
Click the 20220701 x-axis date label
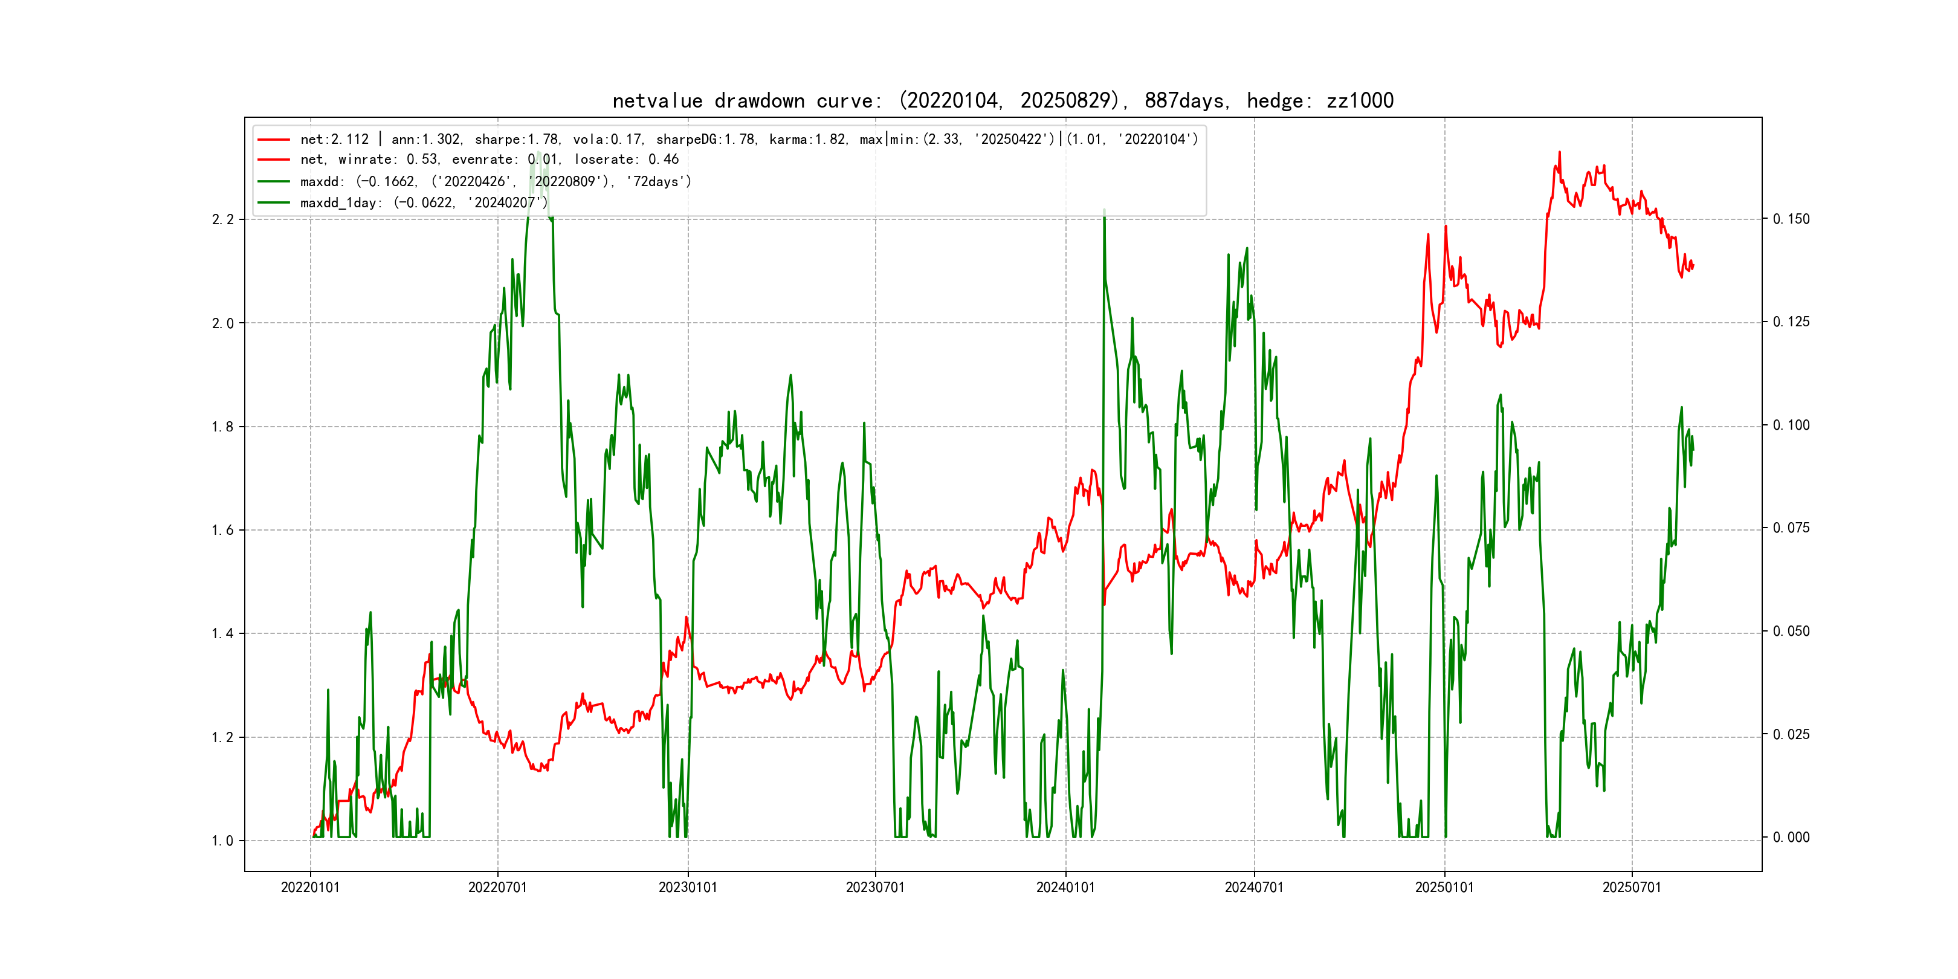[498, 888]
